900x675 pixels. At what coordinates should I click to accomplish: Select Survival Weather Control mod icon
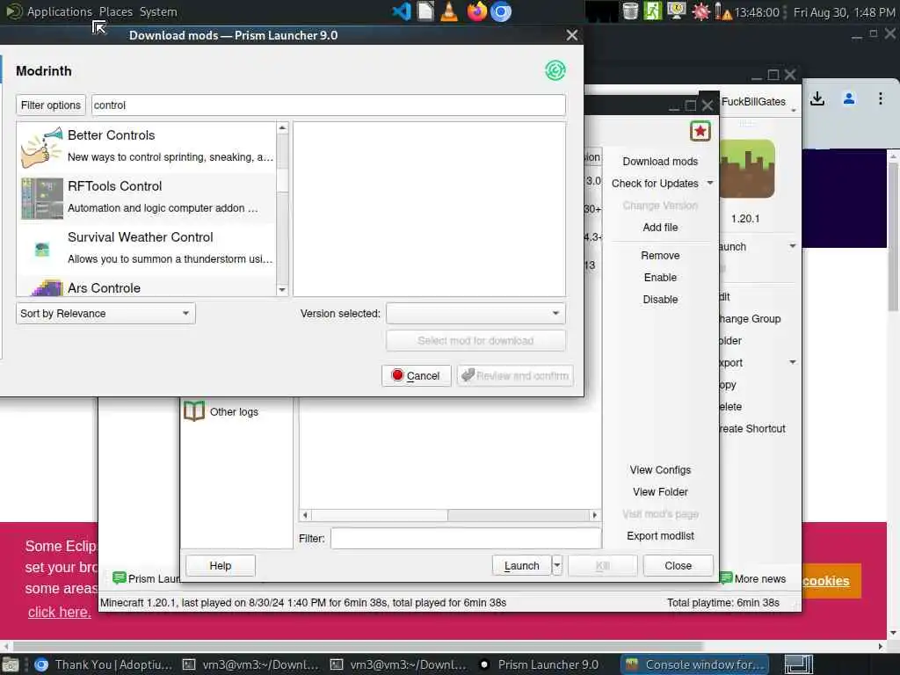pyautogui.click(x=42, y=249)
